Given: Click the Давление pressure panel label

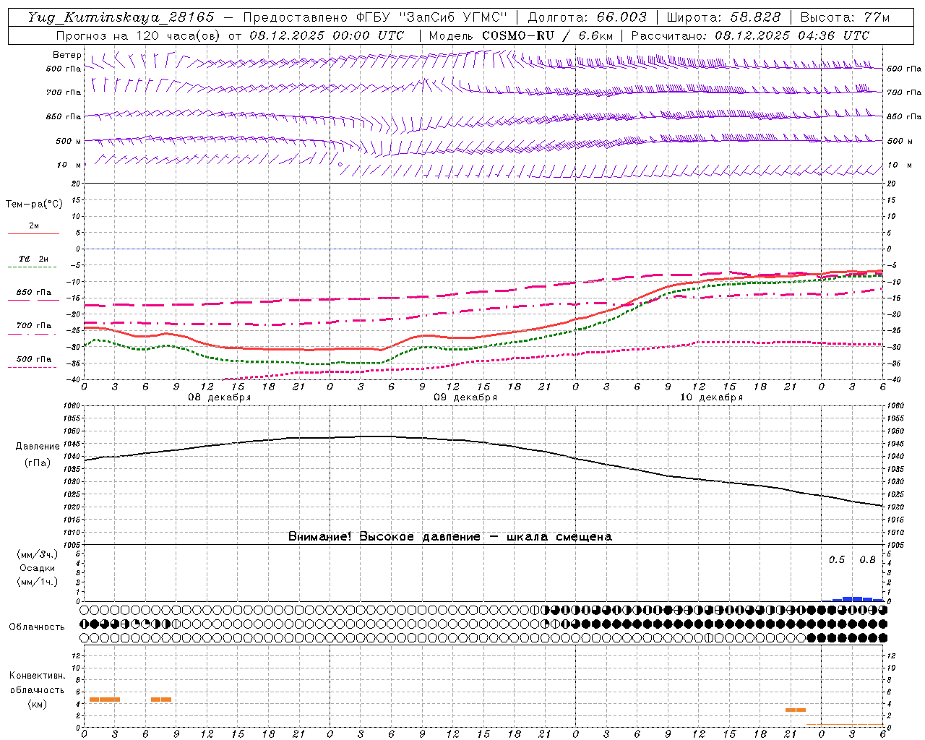Looking at the screenshot, I should (38, 447).
